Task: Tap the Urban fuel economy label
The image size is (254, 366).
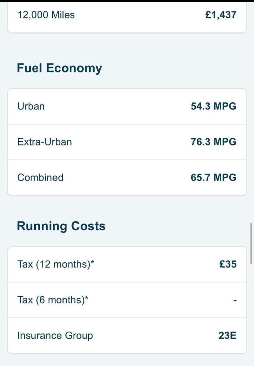Action: 31,106
